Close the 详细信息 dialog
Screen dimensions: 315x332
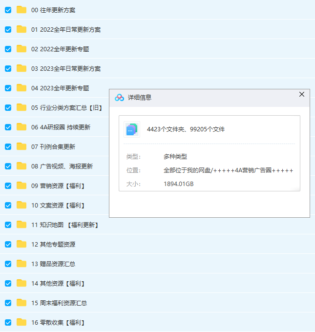tap(302, 94)
